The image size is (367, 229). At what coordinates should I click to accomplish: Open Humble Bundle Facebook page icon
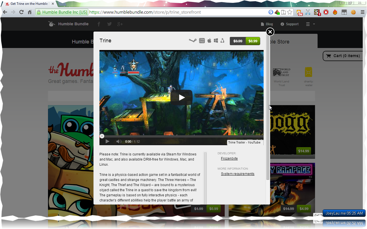[x=99, y=24]
